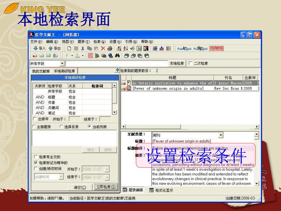Select the 全部题录 radio button

(x=34, y=126)
